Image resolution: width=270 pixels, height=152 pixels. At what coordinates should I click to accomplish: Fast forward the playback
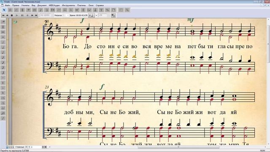point(32,15)
